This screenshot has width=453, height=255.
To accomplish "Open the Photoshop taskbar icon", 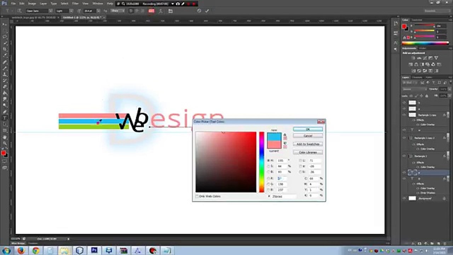I will coord(94,250).
